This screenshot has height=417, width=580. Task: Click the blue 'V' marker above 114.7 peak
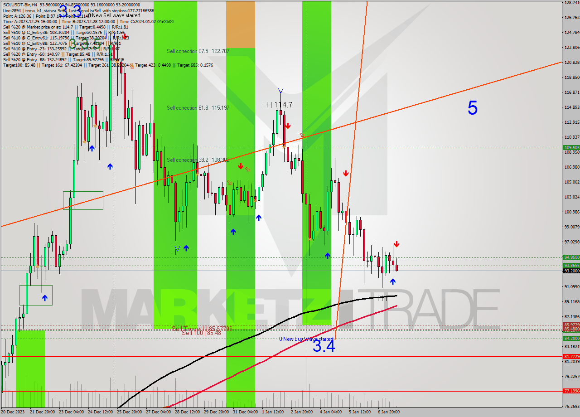click(x=281, y=91)
